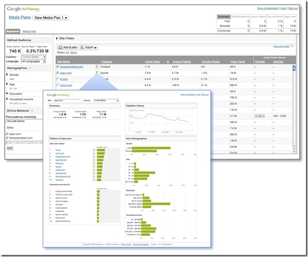
Task: Sort table by Category column
Action: [107, 62]
